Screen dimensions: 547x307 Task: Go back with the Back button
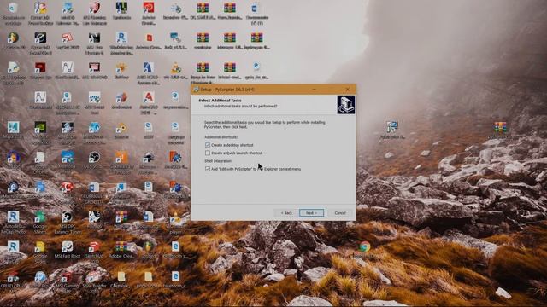tap(286, 212)
